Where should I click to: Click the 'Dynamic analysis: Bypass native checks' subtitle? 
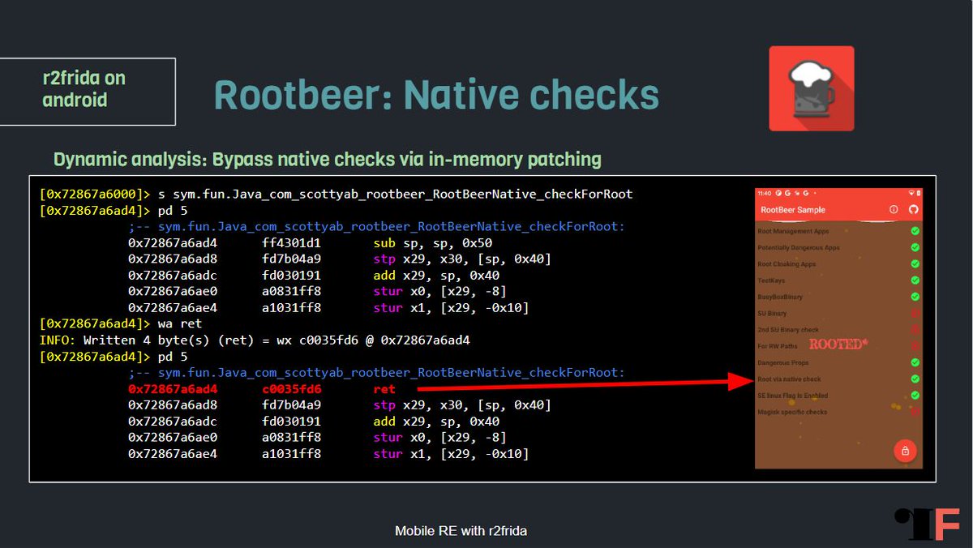[x=328, y=159]
